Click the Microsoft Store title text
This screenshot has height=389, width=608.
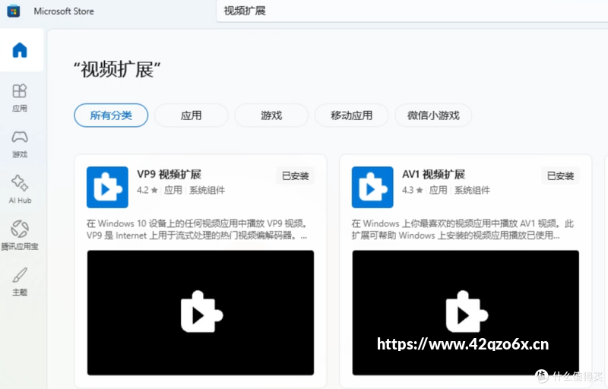click(64, 11)
